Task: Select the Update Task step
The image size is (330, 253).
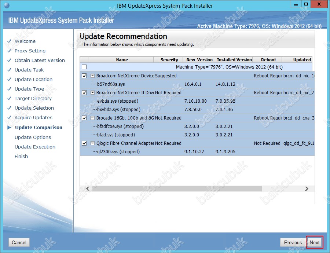Action: pos(29,70)
